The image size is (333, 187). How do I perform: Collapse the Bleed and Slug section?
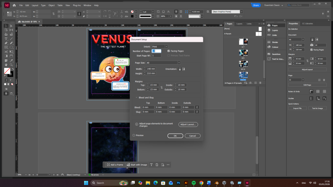(x=137, y=97)
